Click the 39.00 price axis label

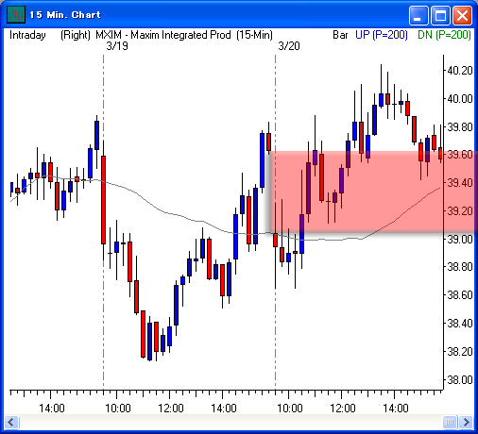point(460,239)
